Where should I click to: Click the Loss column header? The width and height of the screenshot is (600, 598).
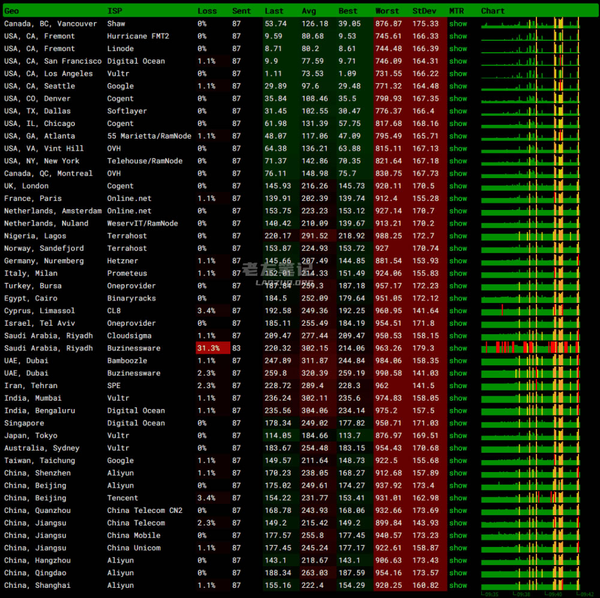(207, 11)
